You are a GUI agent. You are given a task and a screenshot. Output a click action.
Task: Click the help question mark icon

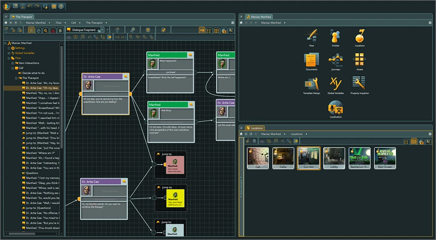(x=61, y=6)
